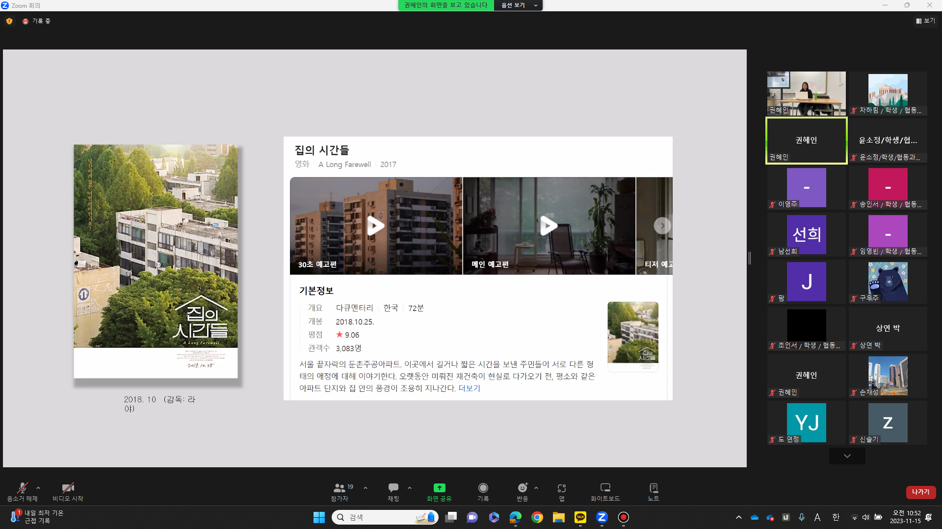Open 채팅 chat panel

tap(393, 492)
